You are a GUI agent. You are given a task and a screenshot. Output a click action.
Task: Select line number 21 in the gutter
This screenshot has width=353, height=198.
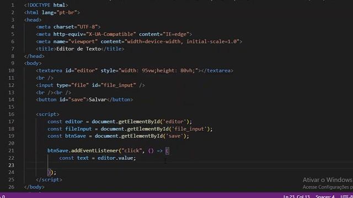click(11, 151)
